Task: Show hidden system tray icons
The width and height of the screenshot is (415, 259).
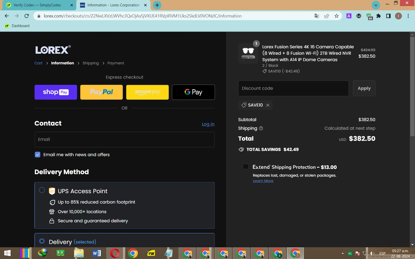Action: click(x=343, y=253)
